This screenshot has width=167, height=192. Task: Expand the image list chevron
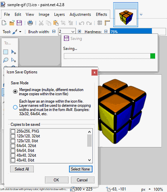click(x=141, y=14)
